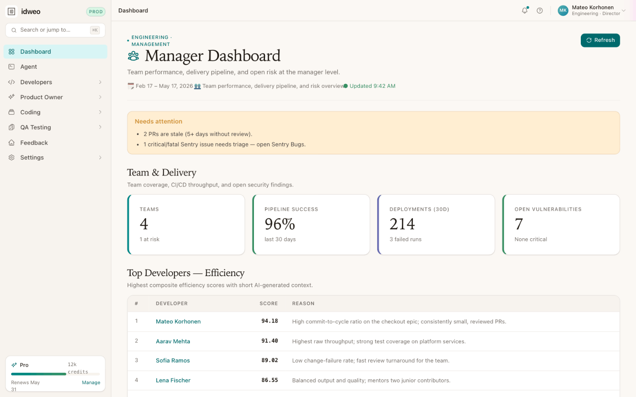
Task: Click the Pro plan sparkle icon
Action: click(x=14, y=365)
